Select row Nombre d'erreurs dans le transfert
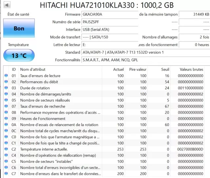The image size is (210, 178). [x=104, y=174]
